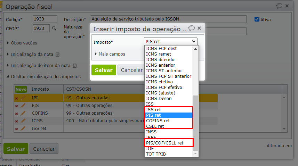Screen dimensions: 298x166
Task: Delete the ISS ret tax row
Action: point(17,129)
